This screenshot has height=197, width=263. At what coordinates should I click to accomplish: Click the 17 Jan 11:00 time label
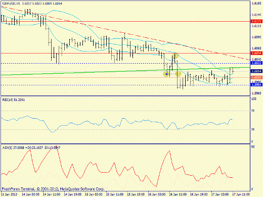click(241, 194)
